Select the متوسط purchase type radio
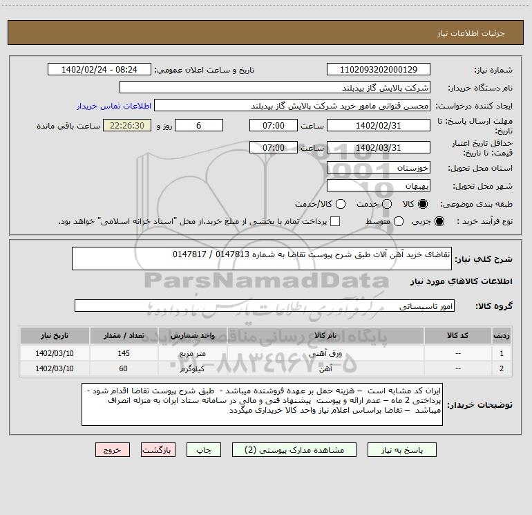The image size is (532, 515). (399, 221)
